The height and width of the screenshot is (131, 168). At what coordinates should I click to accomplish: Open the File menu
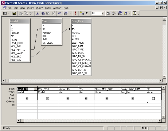coord(9,8)
